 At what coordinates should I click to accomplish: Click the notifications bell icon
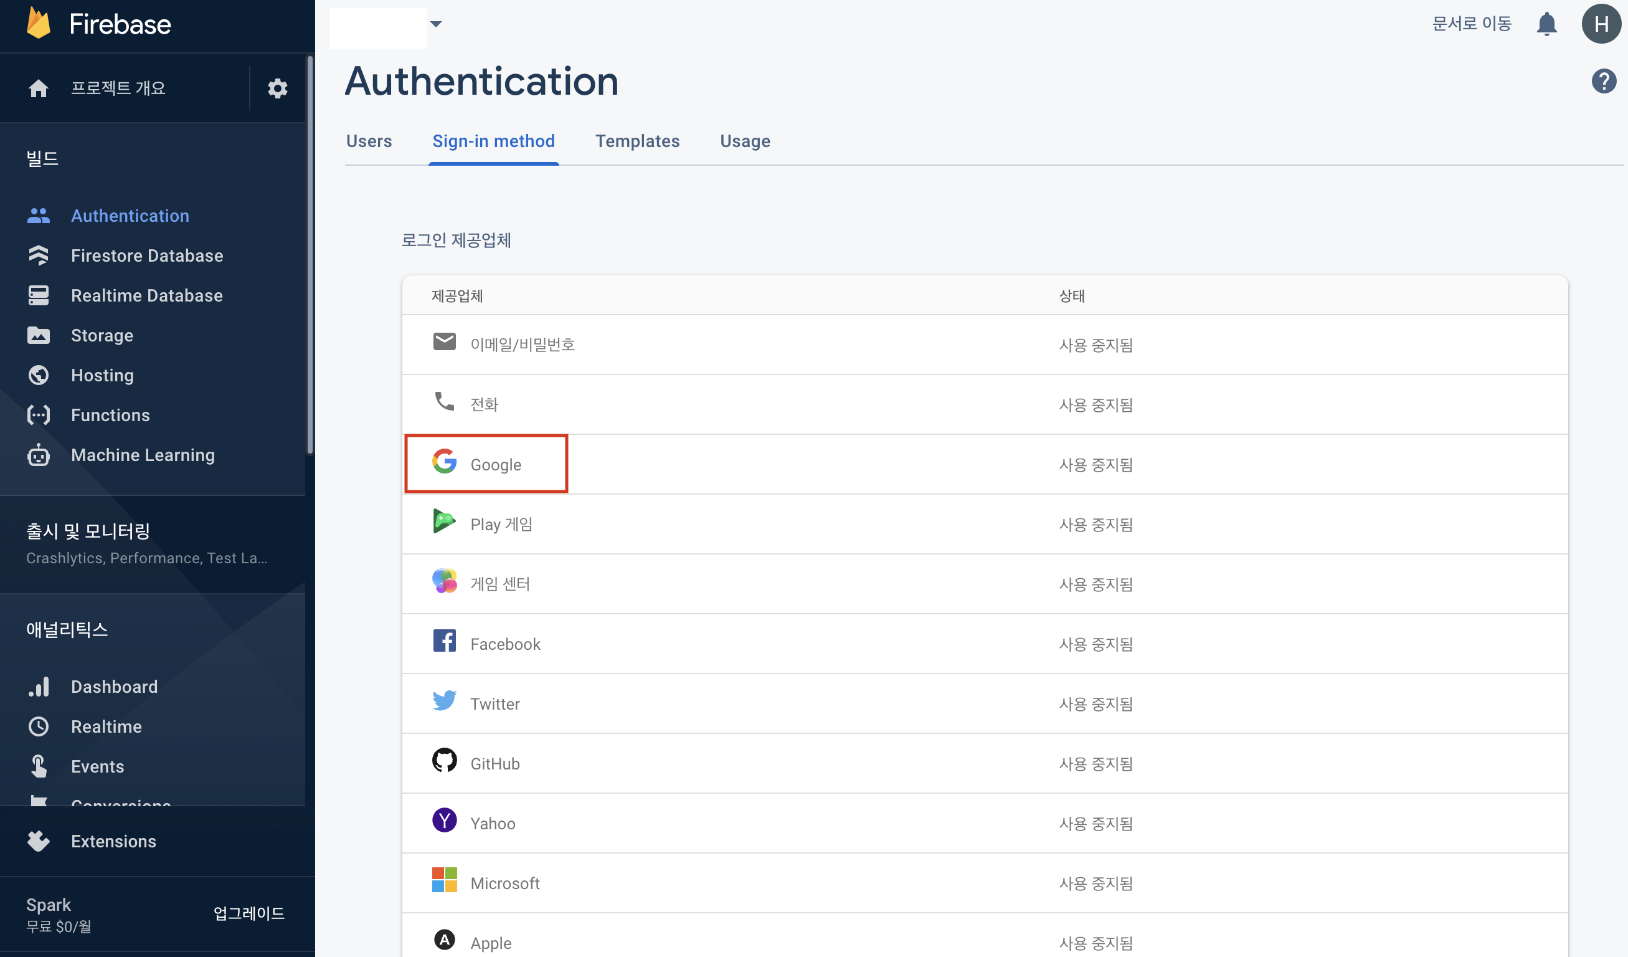(x=1546, y=24)
